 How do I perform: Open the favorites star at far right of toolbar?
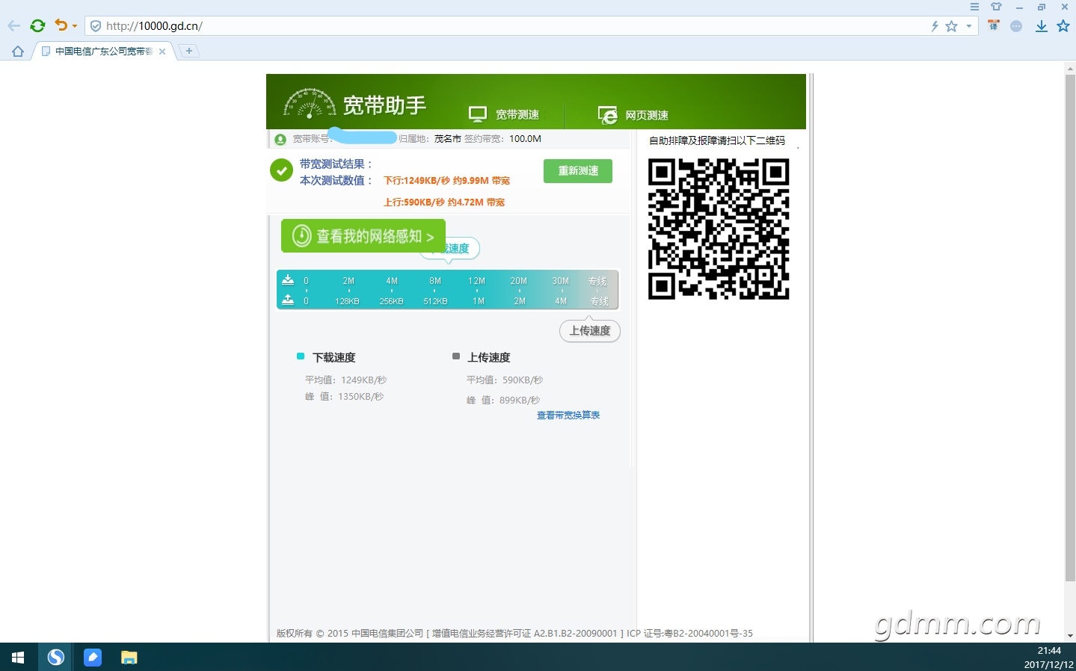click(1063, 26)
